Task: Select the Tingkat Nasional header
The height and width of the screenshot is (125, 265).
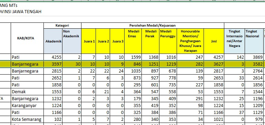Action: point(254,41)
